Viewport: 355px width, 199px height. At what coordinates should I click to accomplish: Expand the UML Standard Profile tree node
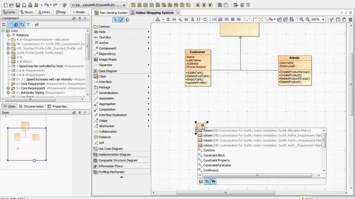point(8,48)
